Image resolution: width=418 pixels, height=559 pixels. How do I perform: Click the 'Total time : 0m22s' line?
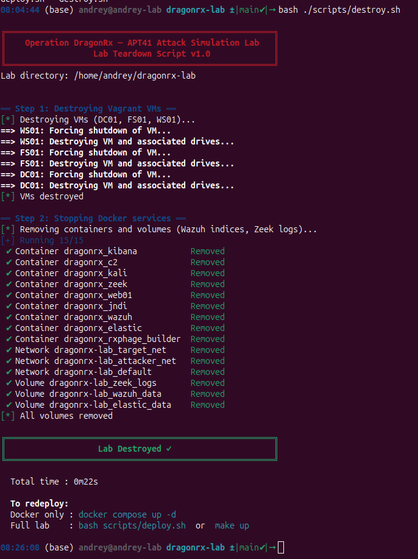click(54, 482)
